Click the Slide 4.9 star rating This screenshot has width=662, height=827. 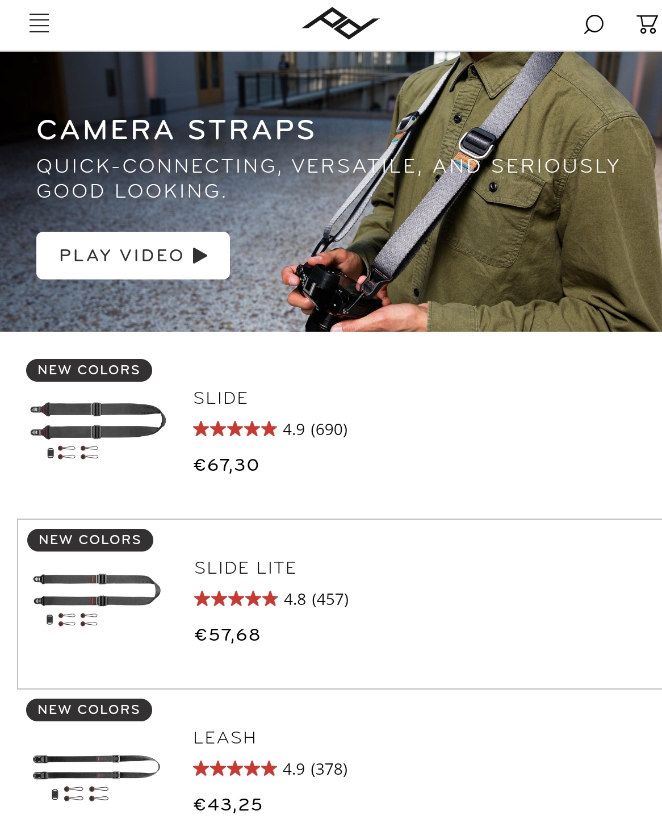pos(270,429)
